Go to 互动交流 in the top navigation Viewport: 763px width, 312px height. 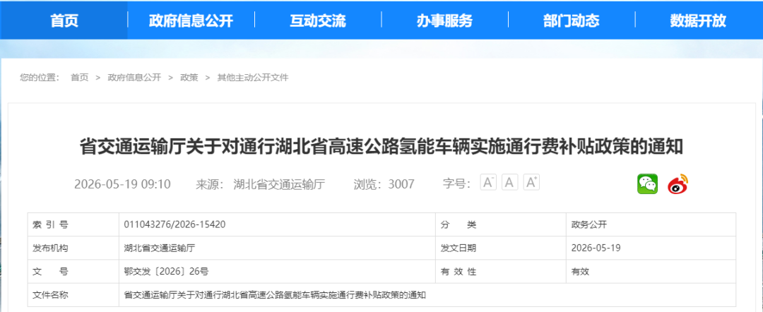(318, 20)
